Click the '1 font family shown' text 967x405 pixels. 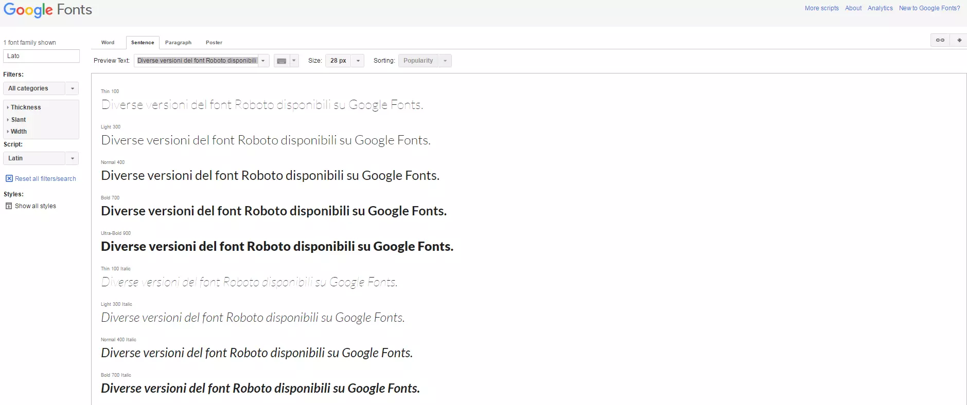pos(30,43)
